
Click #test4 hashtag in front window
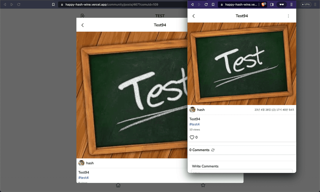pos(194,124)
